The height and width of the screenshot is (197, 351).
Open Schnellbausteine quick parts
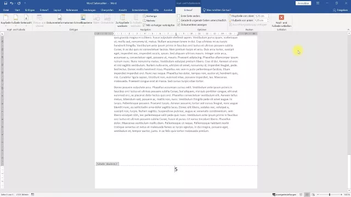pos(83,20)
